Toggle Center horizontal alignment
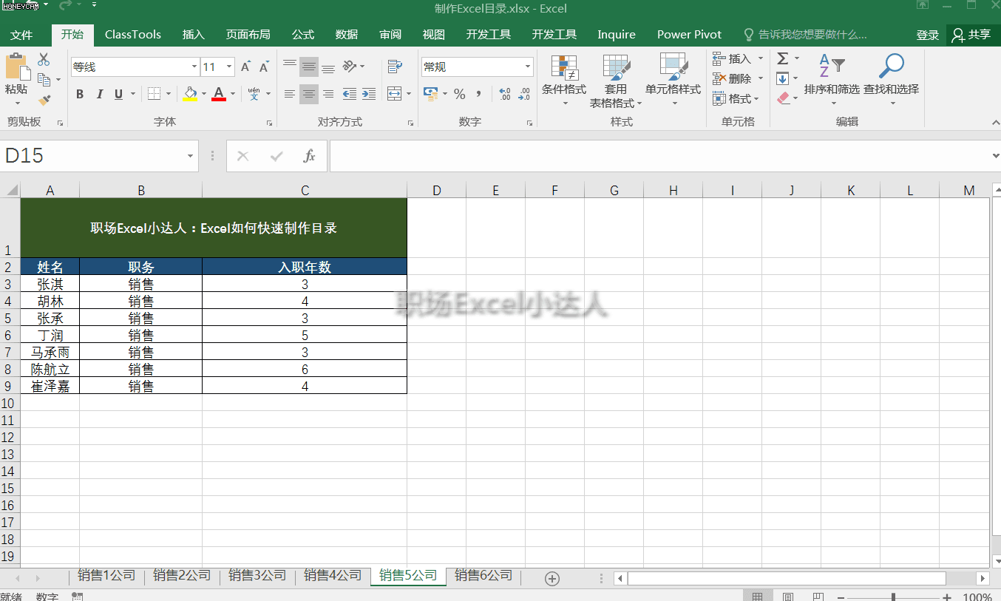 click(x=309, y=94)
